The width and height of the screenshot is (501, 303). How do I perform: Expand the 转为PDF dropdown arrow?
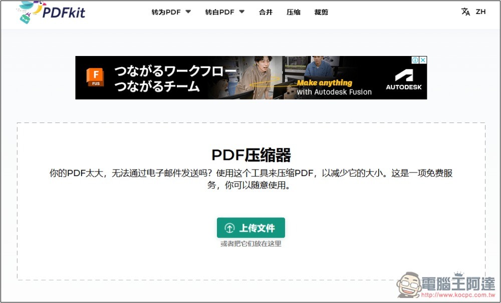(188, 12)
